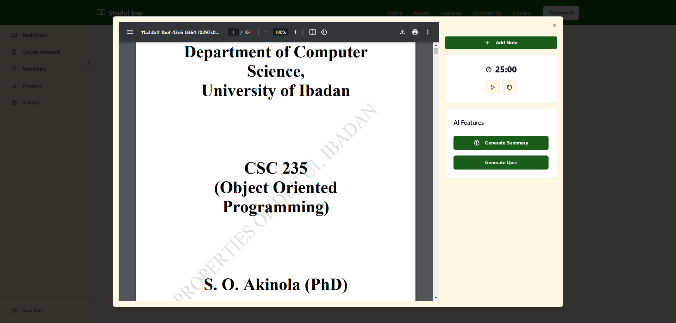This screenshot has height=323, width=676.
Task: Open Course Materials in sidebar
Action: [41, 52]
